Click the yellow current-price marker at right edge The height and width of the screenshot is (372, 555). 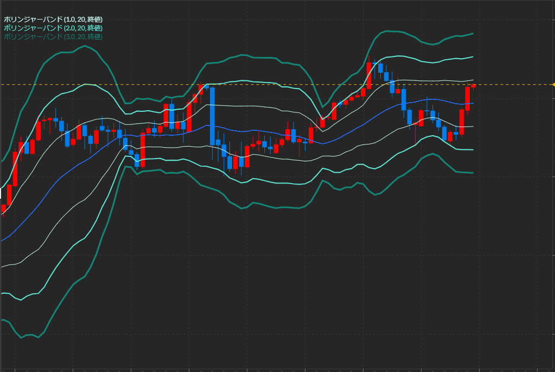click(553, 85)
